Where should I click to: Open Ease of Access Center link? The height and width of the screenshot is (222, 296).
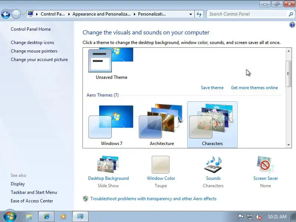(x=32, y=201)
